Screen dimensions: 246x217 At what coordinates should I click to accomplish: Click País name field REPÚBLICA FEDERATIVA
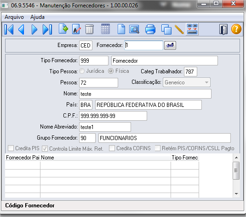tap(149, 105)
